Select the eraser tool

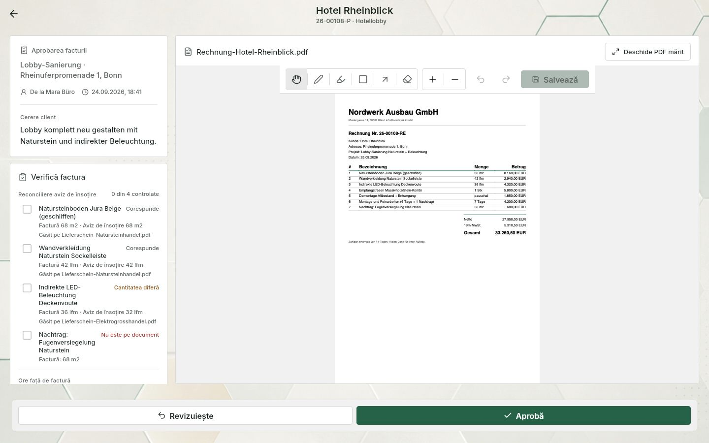click(407, 79)
